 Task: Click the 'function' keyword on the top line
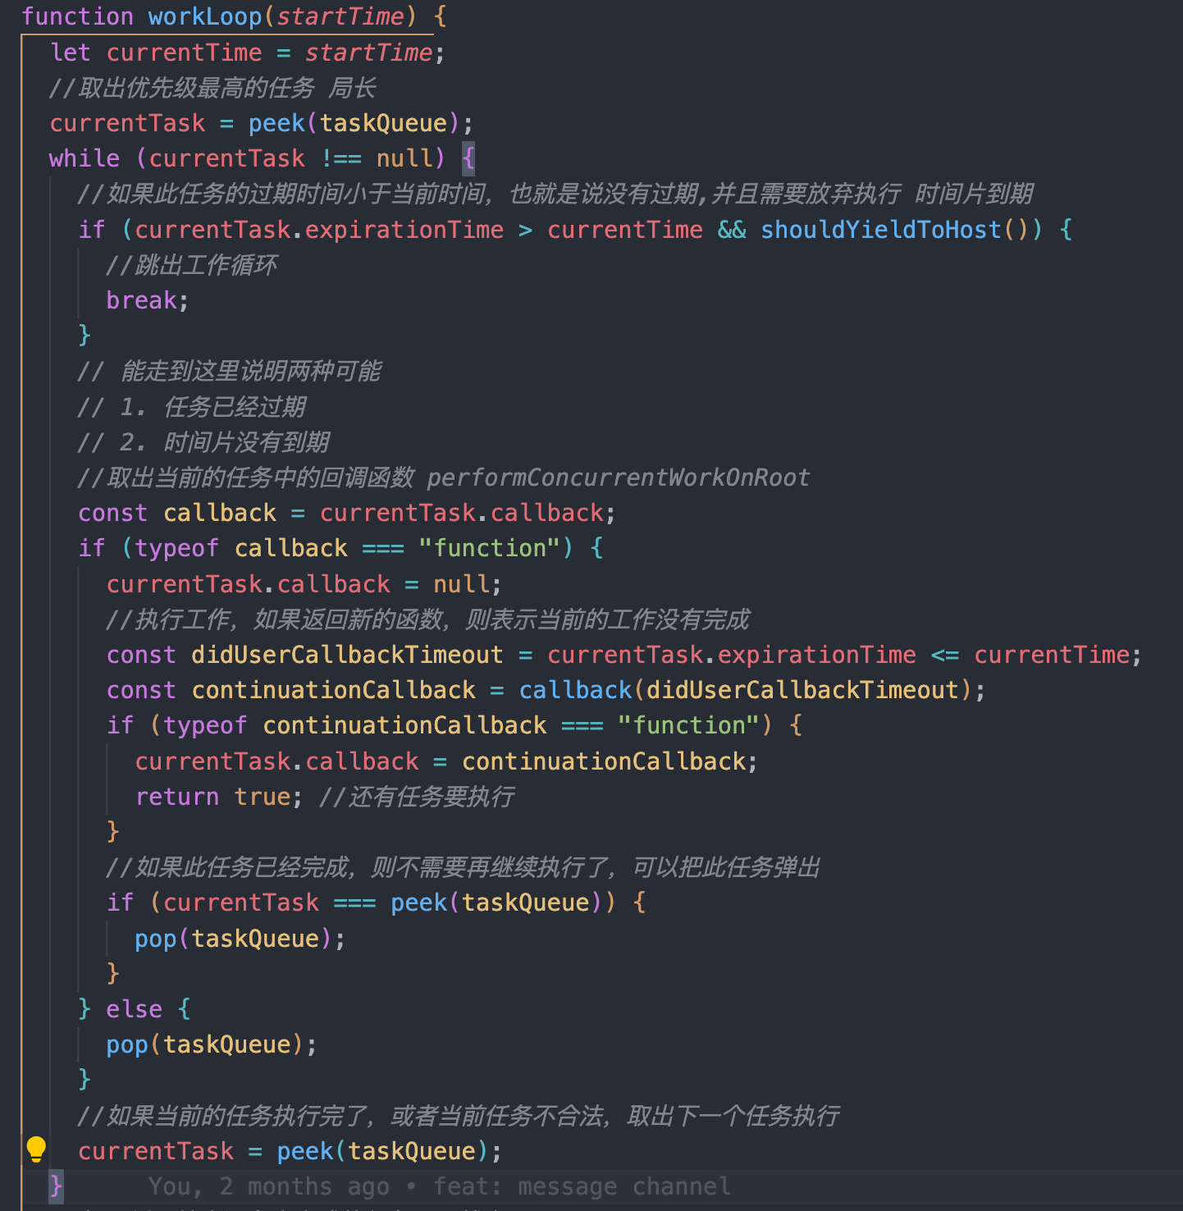[x=77, y=16]
